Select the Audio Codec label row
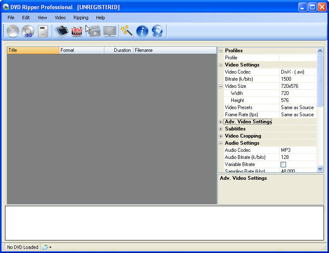The image size is (329, 253). pos(238,150)
